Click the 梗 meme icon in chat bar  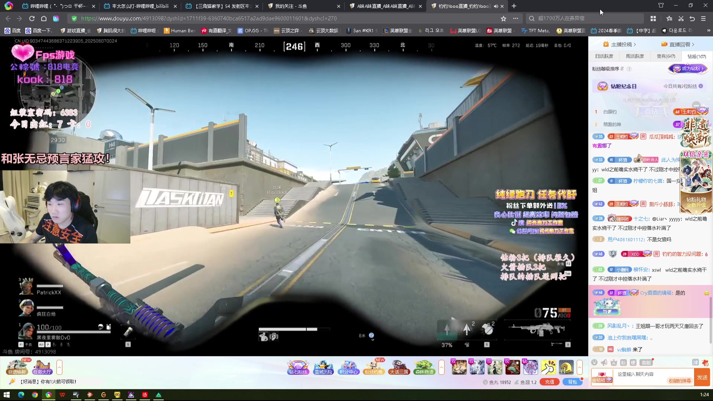pos(633,362)
